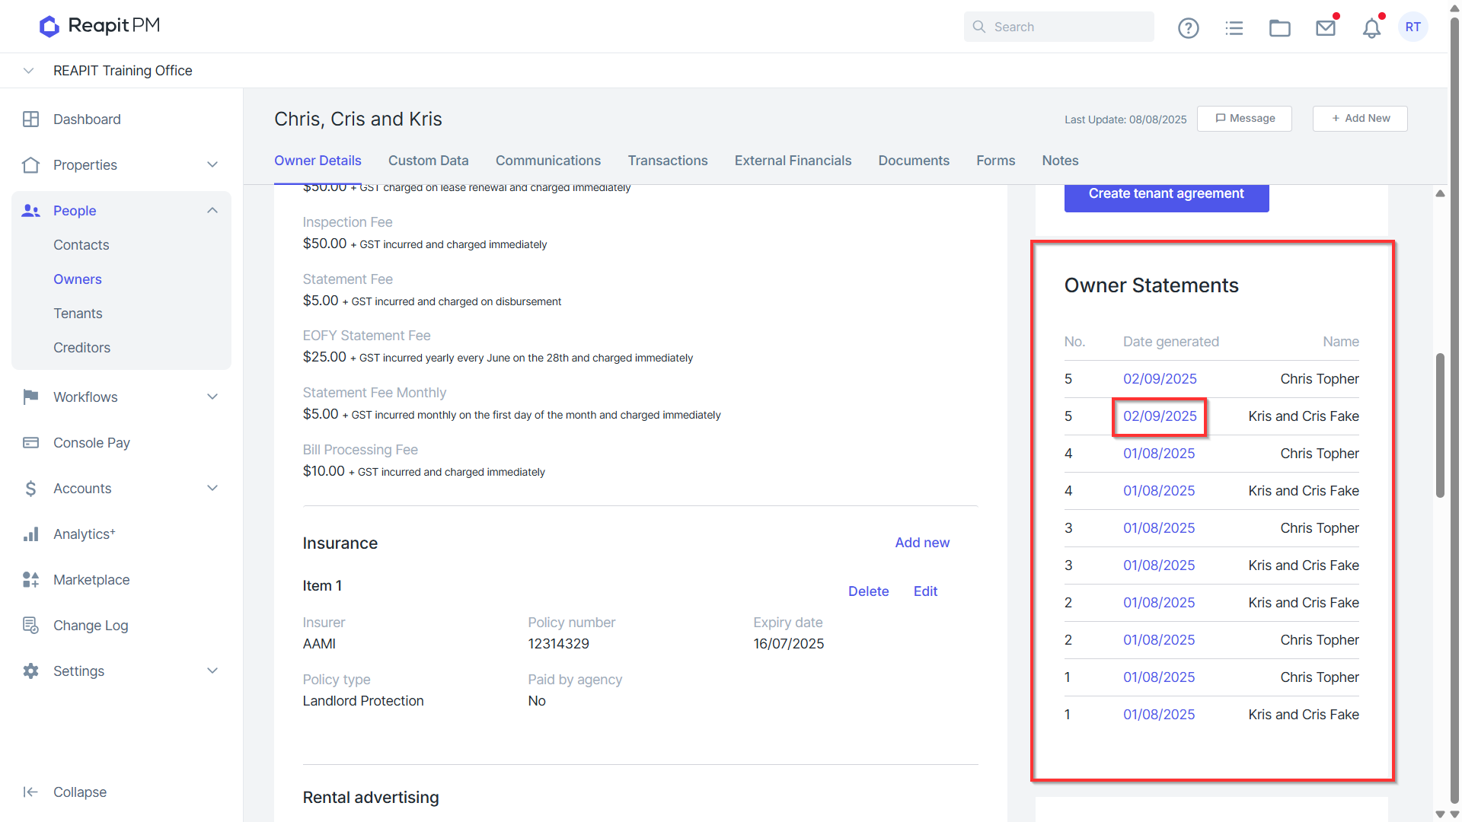This screenshot has width=1462, height=822.
Task: Delete Insurance Item 1
Action: click(868, 591)
